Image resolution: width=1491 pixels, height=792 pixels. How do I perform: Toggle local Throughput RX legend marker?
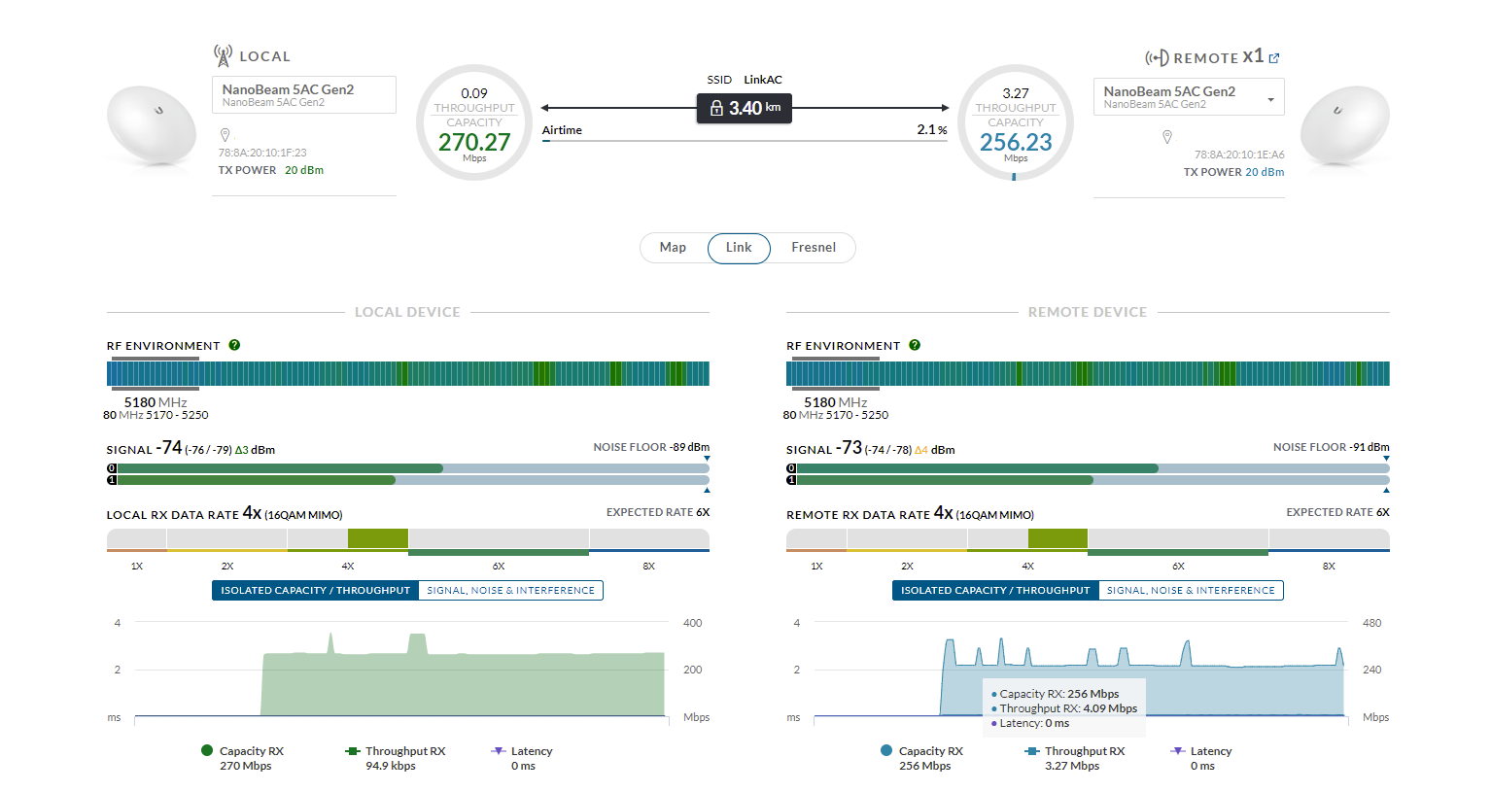352,751
